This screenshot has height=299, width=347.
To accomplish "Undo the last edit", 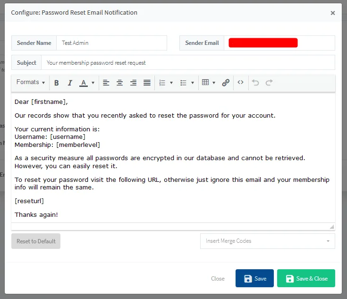I will (x=255, y=83).
